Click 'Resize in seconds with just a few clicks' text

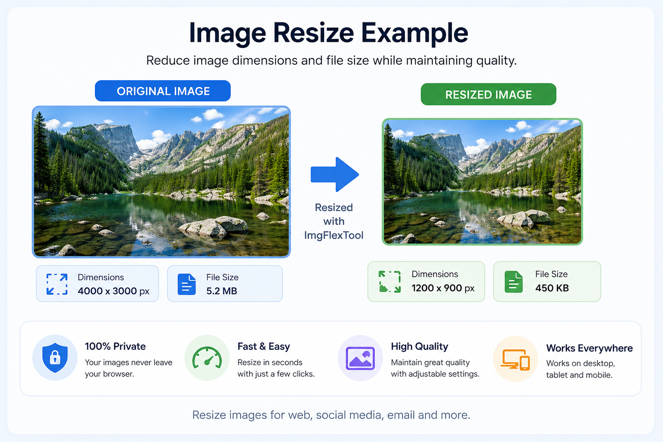pyautogui.click(x=276, y=368)
